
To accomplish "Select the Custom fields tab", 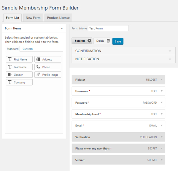I will (28, 49).
